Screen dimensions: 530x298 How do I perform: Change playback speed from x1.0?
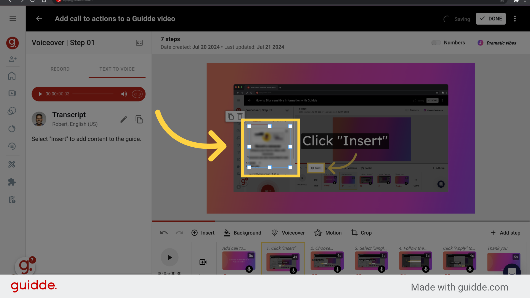[137, 94]
